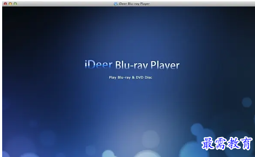The height and width of the screenshot is (157, 255).
Task: Click the 'iDeer Blu-ray Player' title bar text
Action: click(x=134, y=4)
